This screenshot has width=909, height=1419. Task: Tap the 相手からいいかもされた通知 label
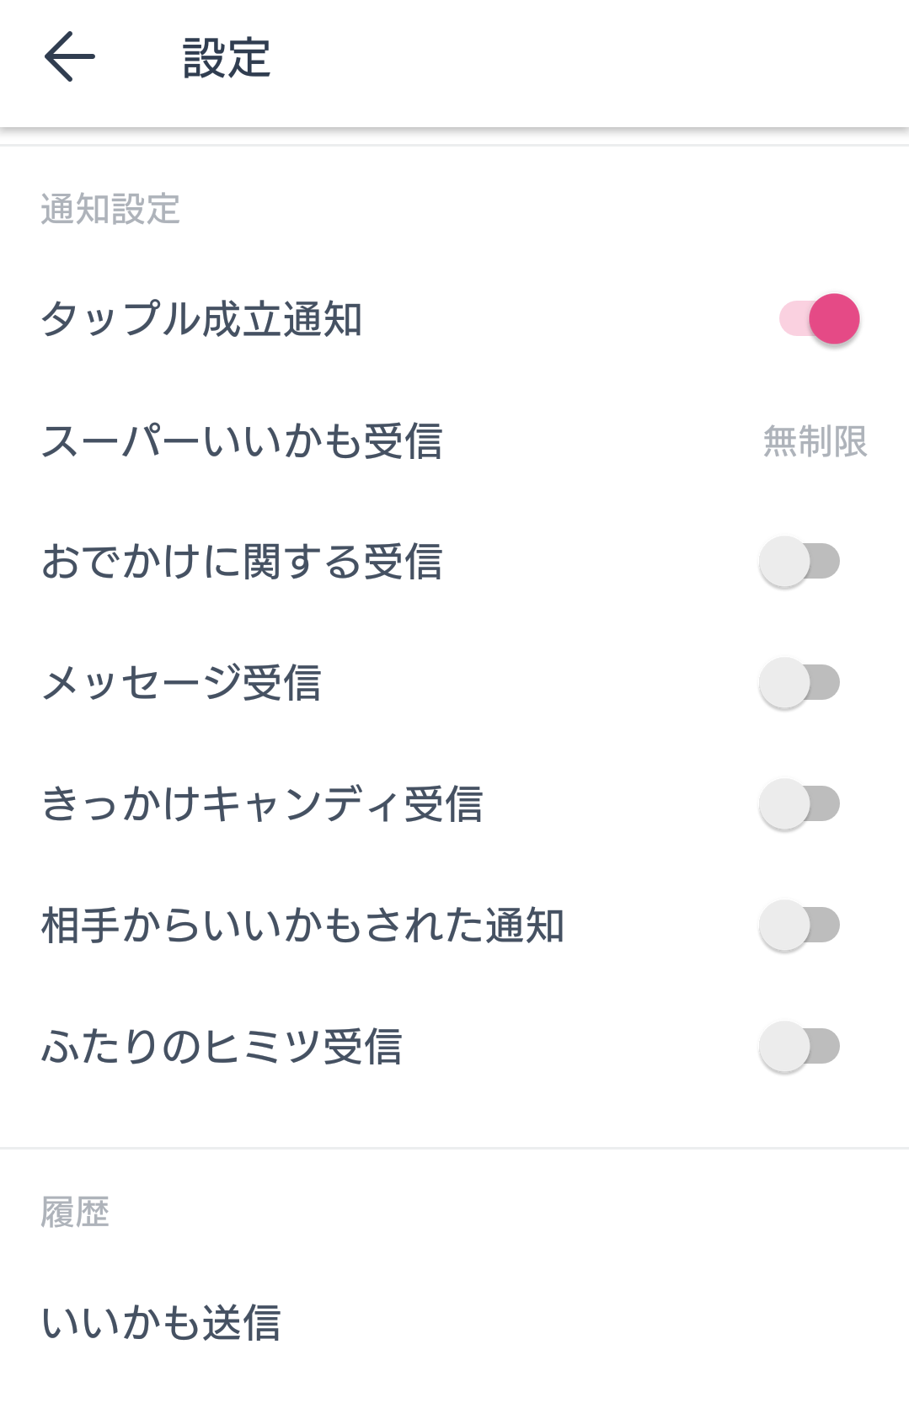click(302, 926)
